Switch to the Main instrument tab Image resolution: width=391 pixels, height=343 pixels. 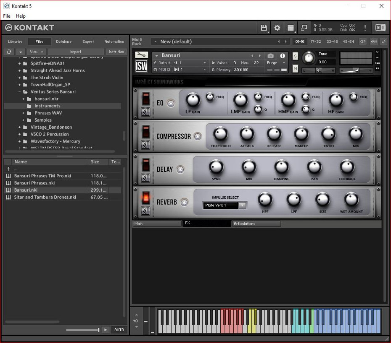tap(157, 223)
